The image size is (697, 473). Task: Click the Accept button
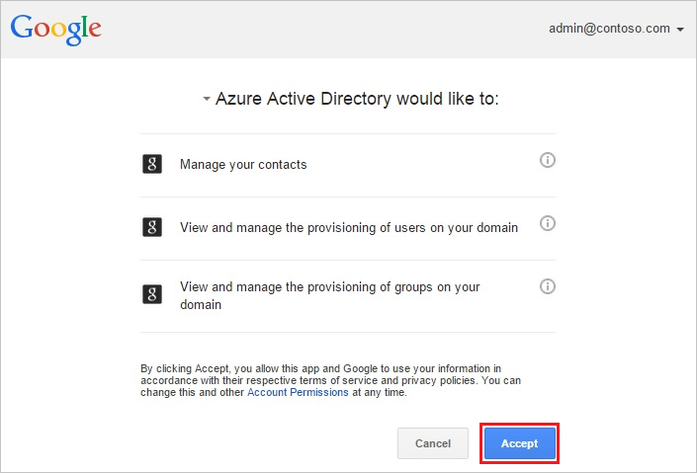519,443
